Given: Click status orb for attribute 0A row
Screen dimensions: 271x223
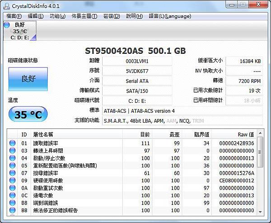Looking at the screenshot, I should (12, 188).
